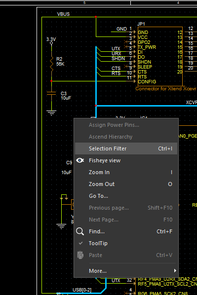Click the Fisheye view eye icon
The width and height of the screenshot is (197, 295).
80,160
